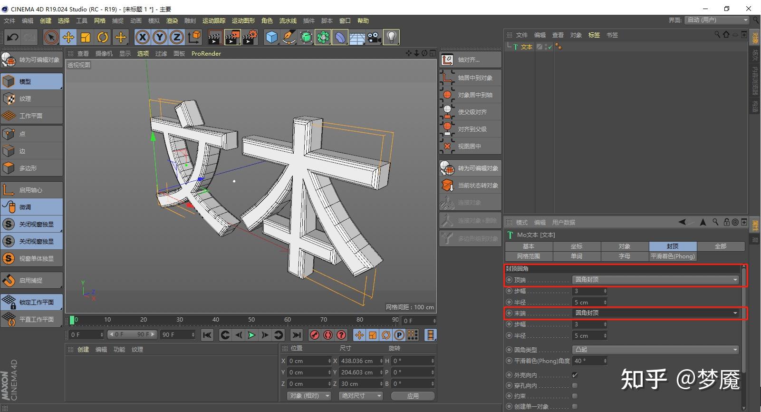Viewport: 761px width, 412px height.
Task: Enable the 约束 checkbox
Action: pos(575,396)
